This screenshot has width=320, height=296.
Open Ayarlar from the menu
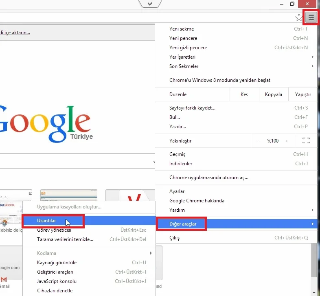(177, 191)
